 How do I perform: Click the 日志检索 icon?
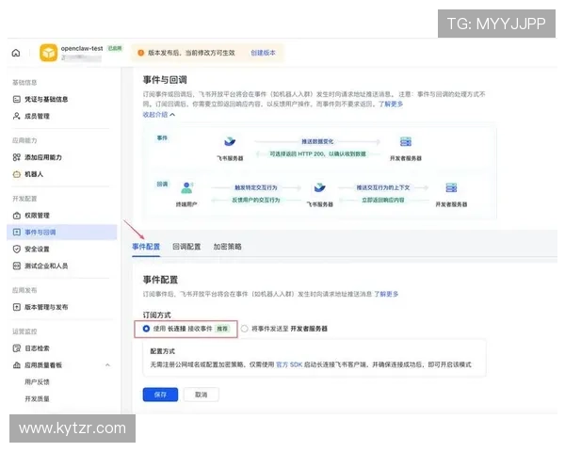coord(17,348)
